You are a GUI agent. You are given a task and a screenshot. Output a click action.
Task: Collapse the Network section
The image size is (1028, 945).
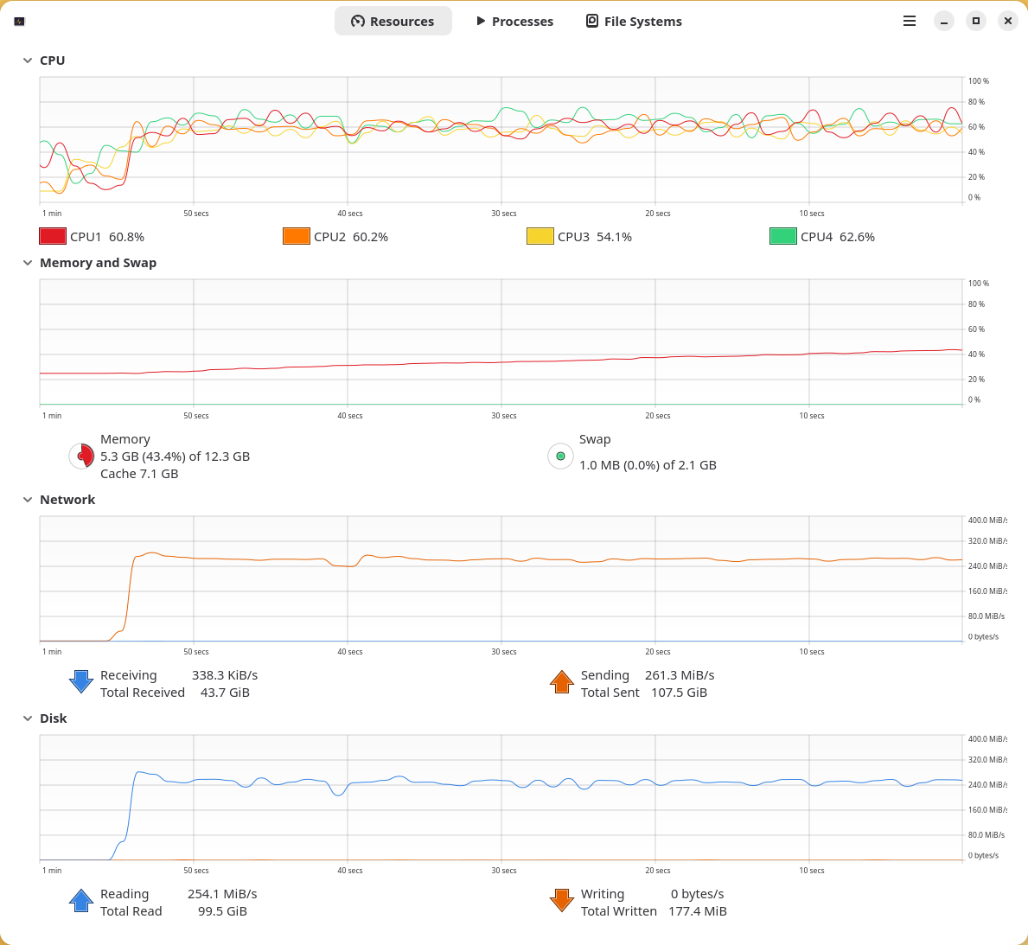point(27,499)
